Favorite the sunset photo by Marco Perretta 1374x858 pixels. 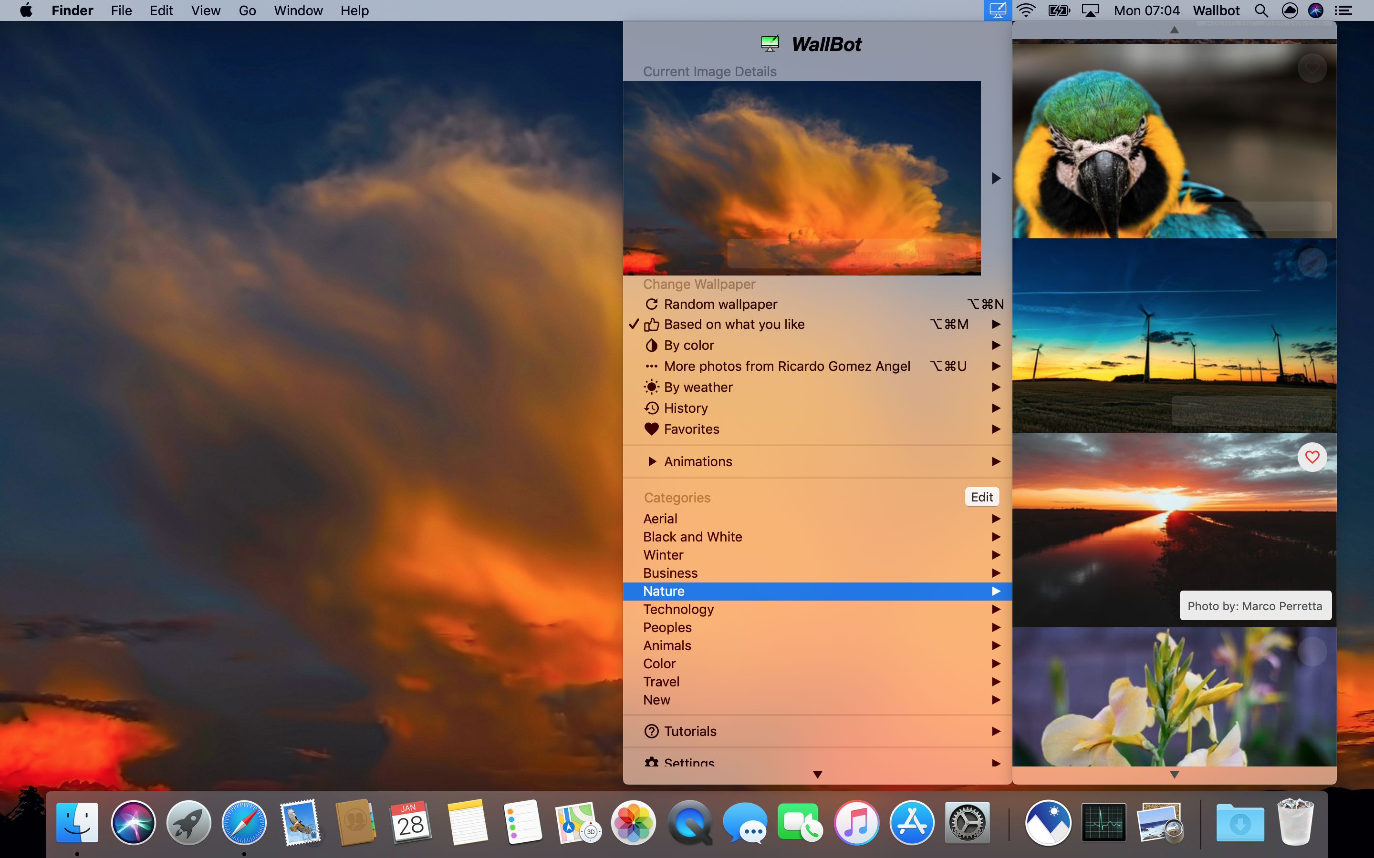1312,457
